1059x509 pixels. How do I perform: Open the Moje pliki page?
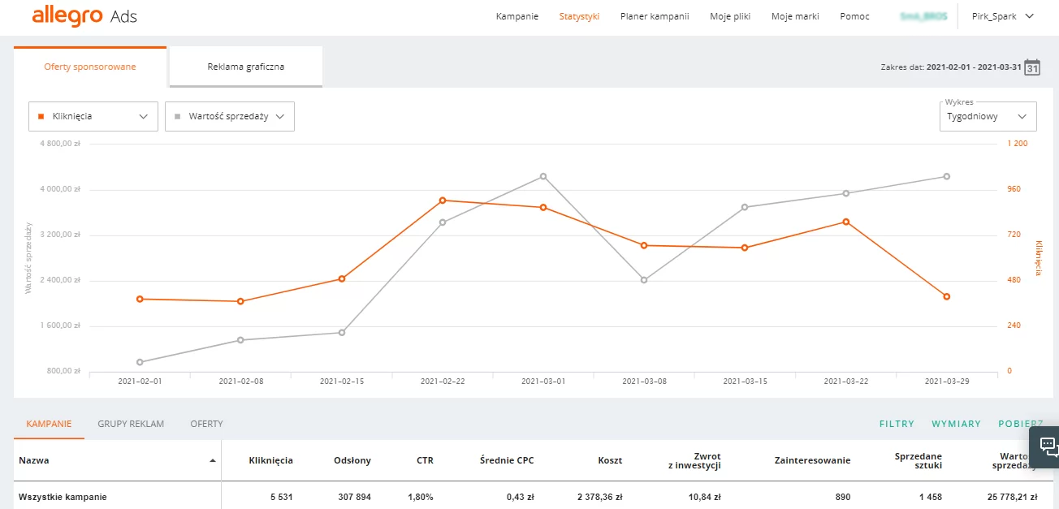pos(730,16)
